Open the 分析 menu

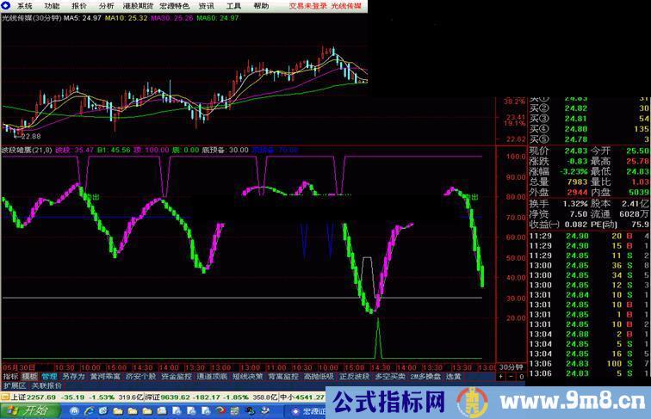click(x=106, y=5)
